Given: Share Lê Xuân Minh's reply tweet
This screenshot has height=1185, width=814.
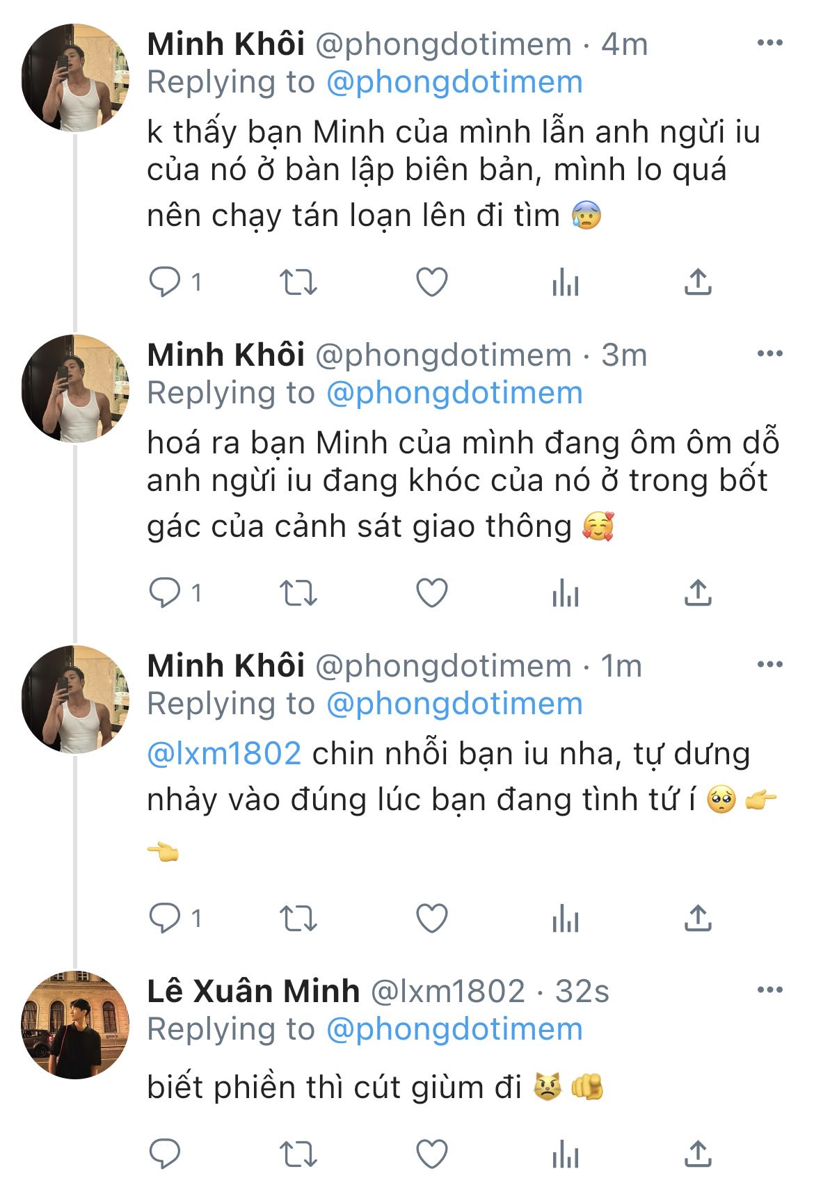Looking at the screenshot, I should (698, 1154).
